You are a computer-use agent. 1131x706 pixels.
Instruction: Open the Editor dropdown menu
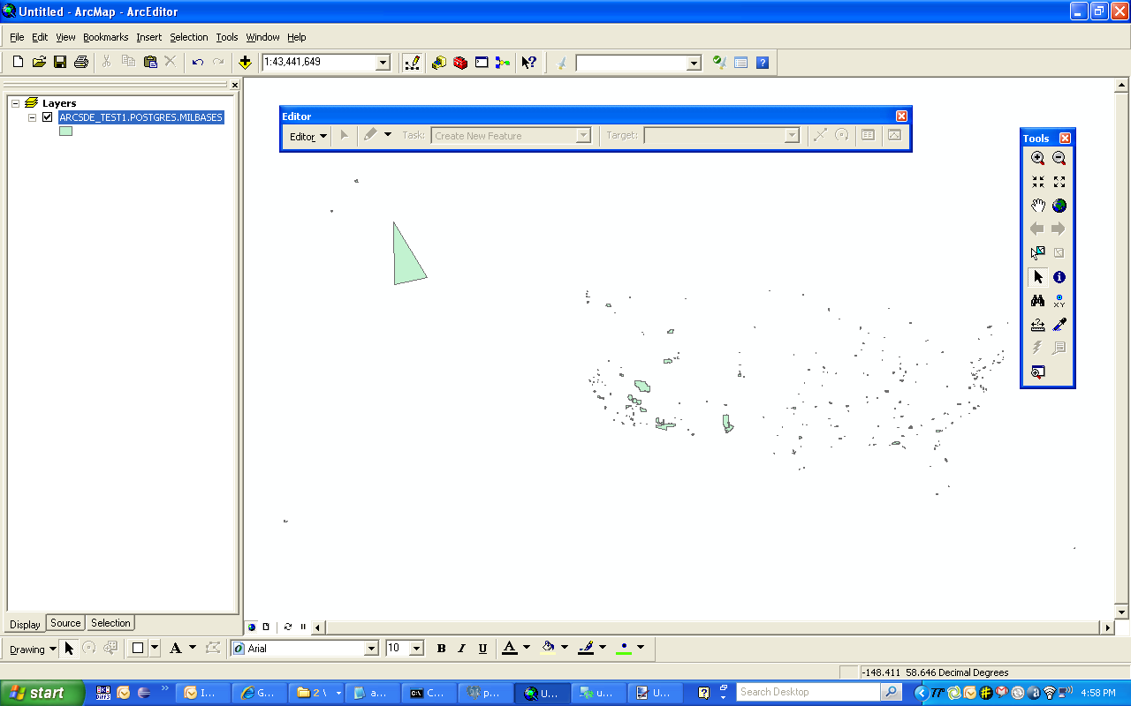click(308, 136)
